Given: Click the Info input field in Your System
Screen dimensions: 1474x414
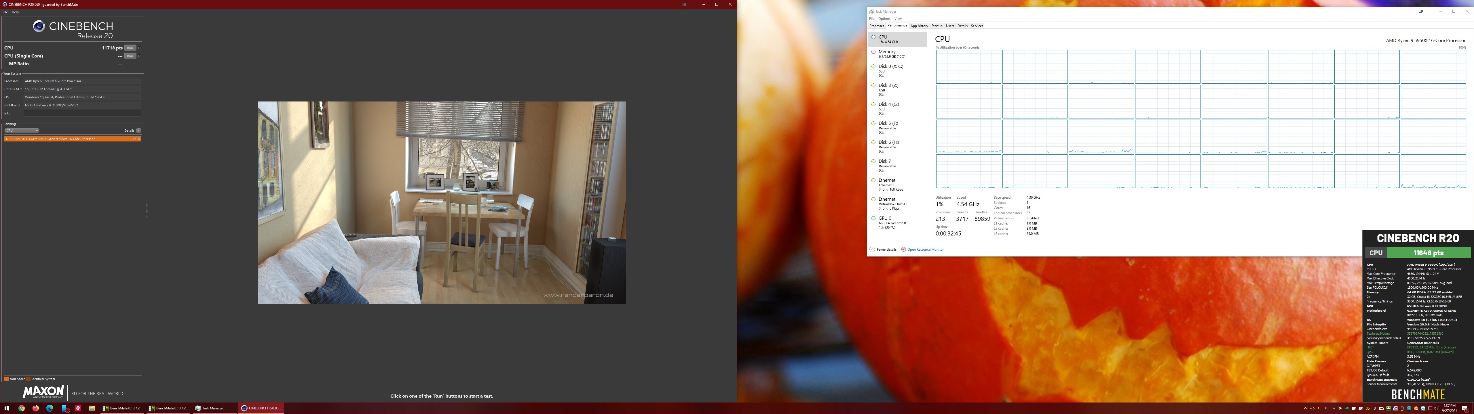Looking at the screenshot, I should (x=82, y=113).
